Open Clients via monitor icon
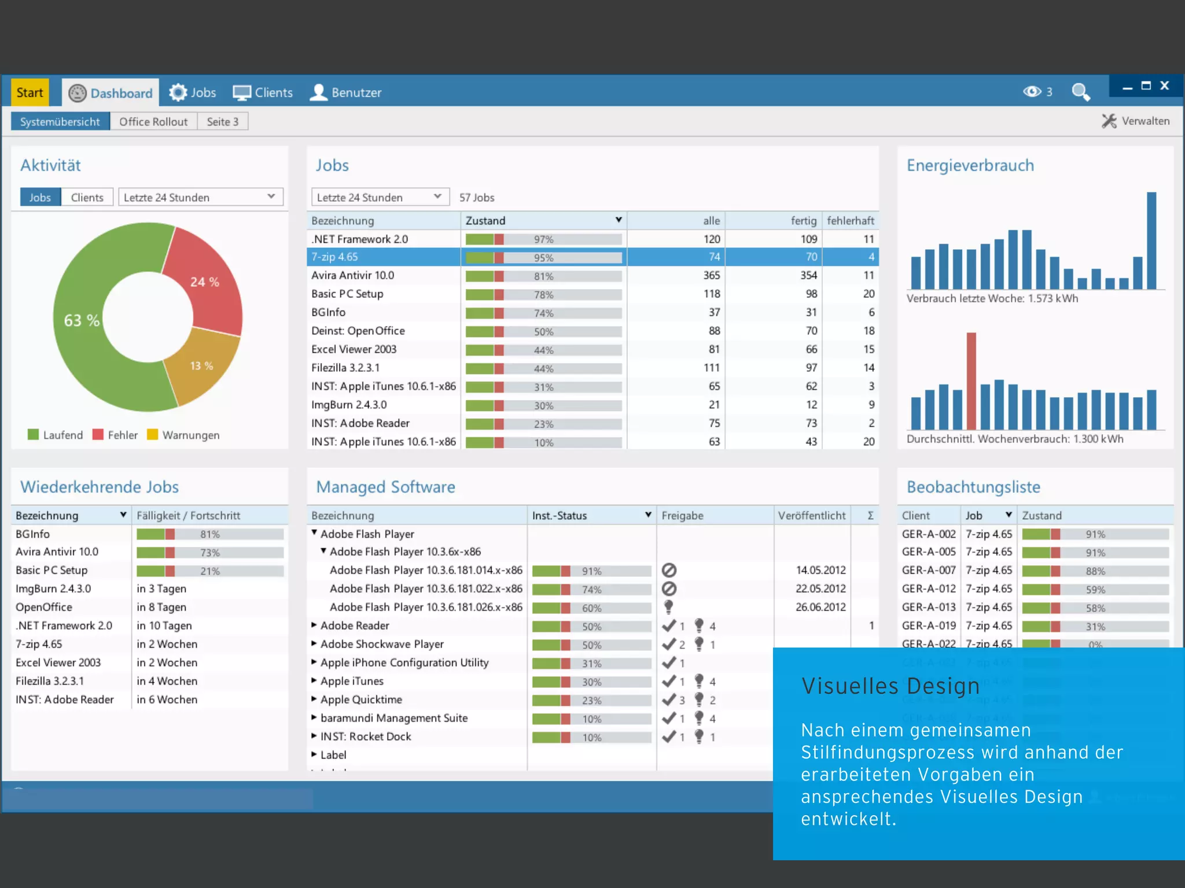Viewport: 1185px width, 888px height. click(241, 92)
